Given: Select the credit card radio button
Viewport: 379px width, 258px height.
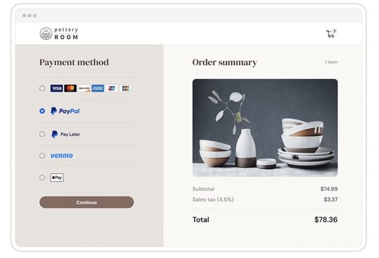Looking at the screenshot, I should pyautogui.click(x=42, y=89).
